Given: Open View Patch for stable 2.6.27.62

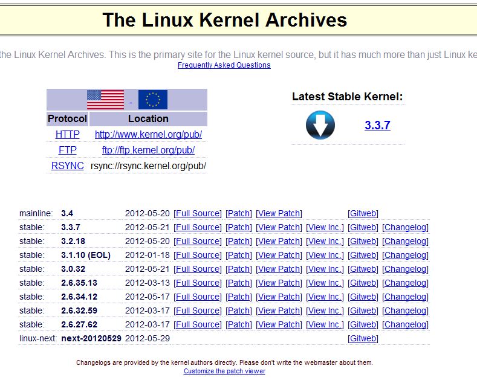Looking at the screenshot, I should pos(279,324).
